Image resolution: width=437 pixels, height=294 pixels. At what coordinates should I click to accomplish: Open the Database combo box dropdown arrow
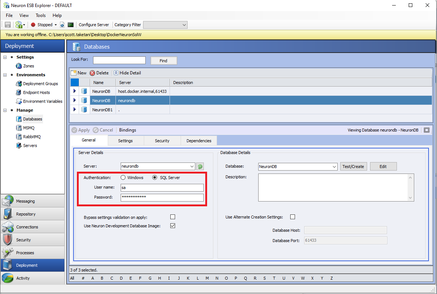[334, 167]
